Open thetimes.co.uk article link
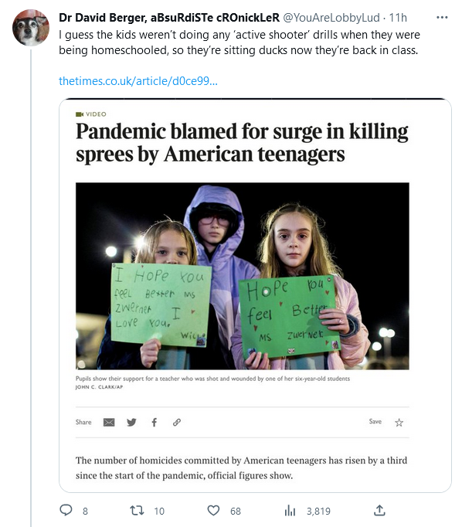 (138, 81)
